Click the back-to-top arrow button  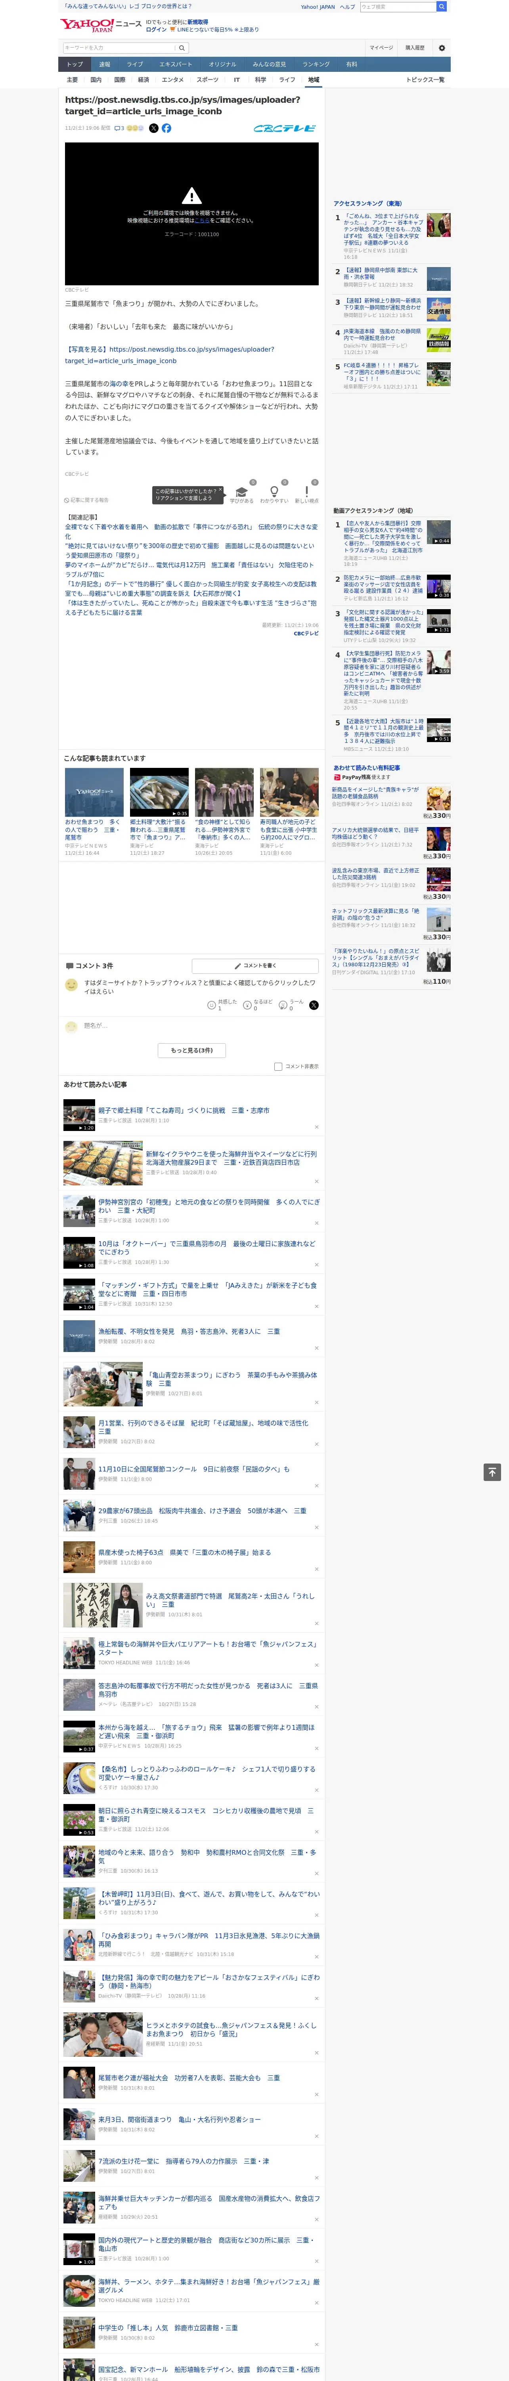pos(492,1472)
